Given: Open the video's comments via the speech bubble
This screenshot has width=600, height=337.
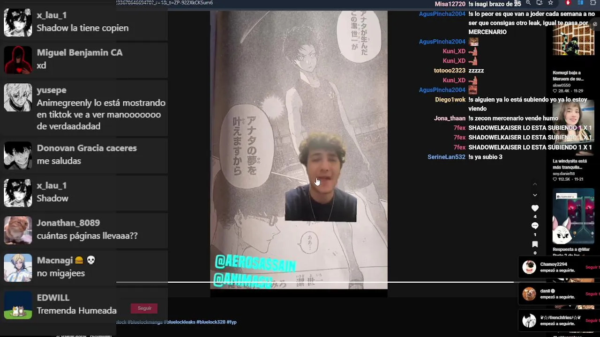Looking at the screenshot, I should click(x=535, y=226).
